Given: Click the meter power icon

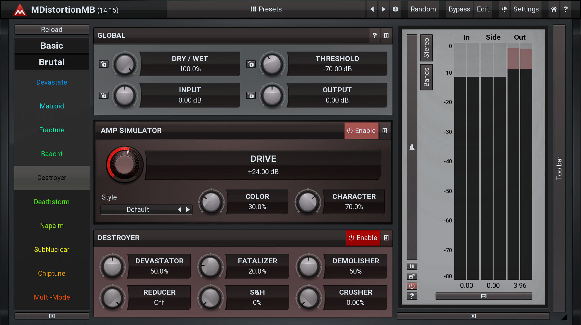Looking at the screenshot, I should [x=412, y=286].
